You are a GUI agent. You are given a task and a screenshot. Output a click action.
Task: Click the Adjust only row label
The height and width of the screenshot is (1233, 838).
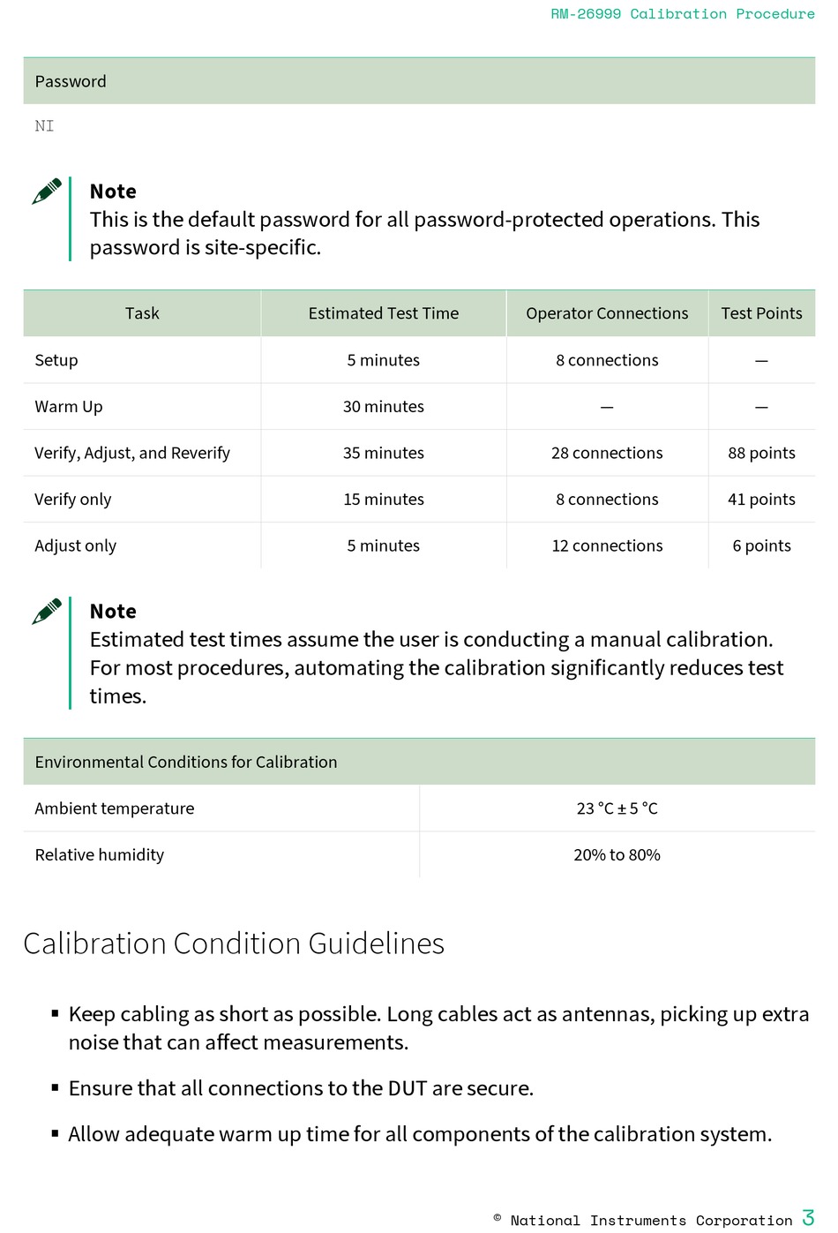point(76,546)
